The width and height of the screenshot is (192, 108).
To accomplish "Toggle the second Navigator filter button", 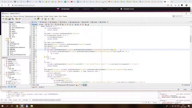I will pyautogui.click(x=12, y=87).
